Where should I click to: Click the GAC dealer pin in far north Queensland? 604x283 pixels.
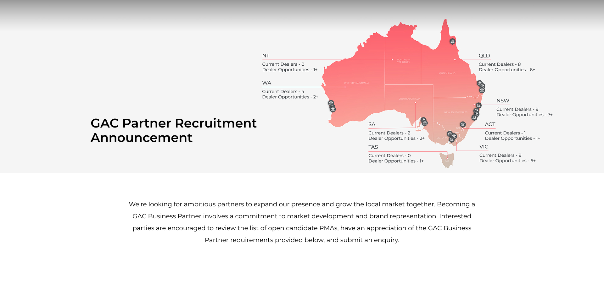point(452,41)
